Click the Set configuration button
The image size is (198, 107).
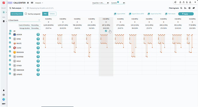(17, 14)
